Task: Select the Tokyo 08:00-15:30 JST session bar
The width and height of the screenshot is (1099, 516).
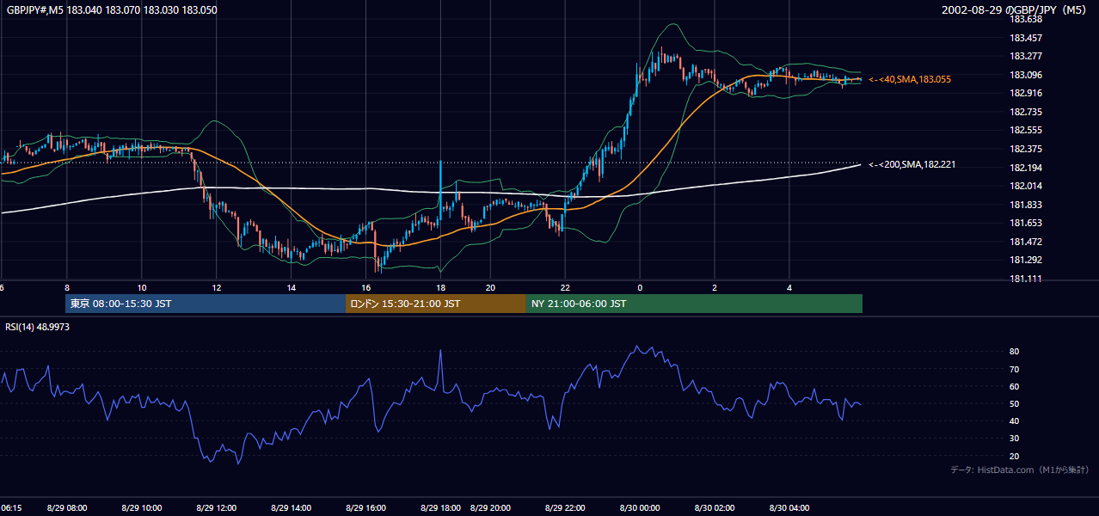Action: pos(206,304)
